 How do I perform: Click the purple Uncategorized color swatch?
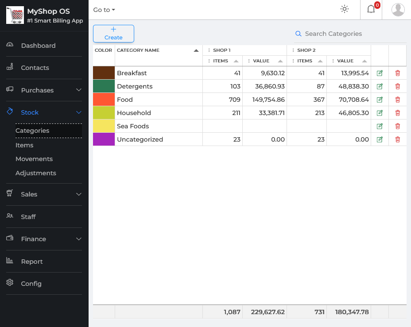104,139
